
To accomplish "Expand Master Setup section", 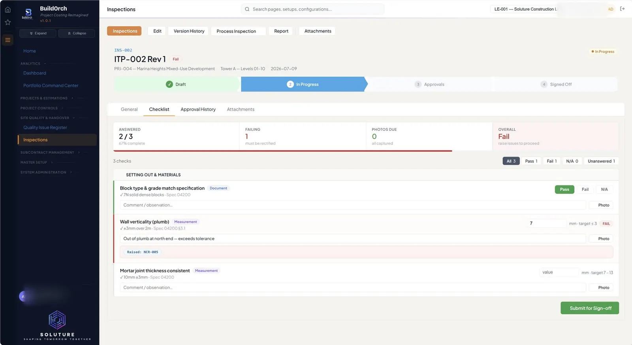I will click(x=36, y=162).
